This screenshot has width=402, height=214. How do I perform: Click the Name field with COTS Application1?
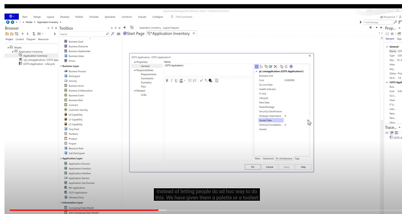208,70
